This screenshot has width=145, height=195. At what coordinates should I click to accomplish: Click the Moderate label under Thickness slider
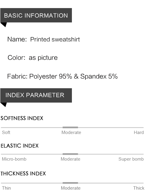pos(71,188)
